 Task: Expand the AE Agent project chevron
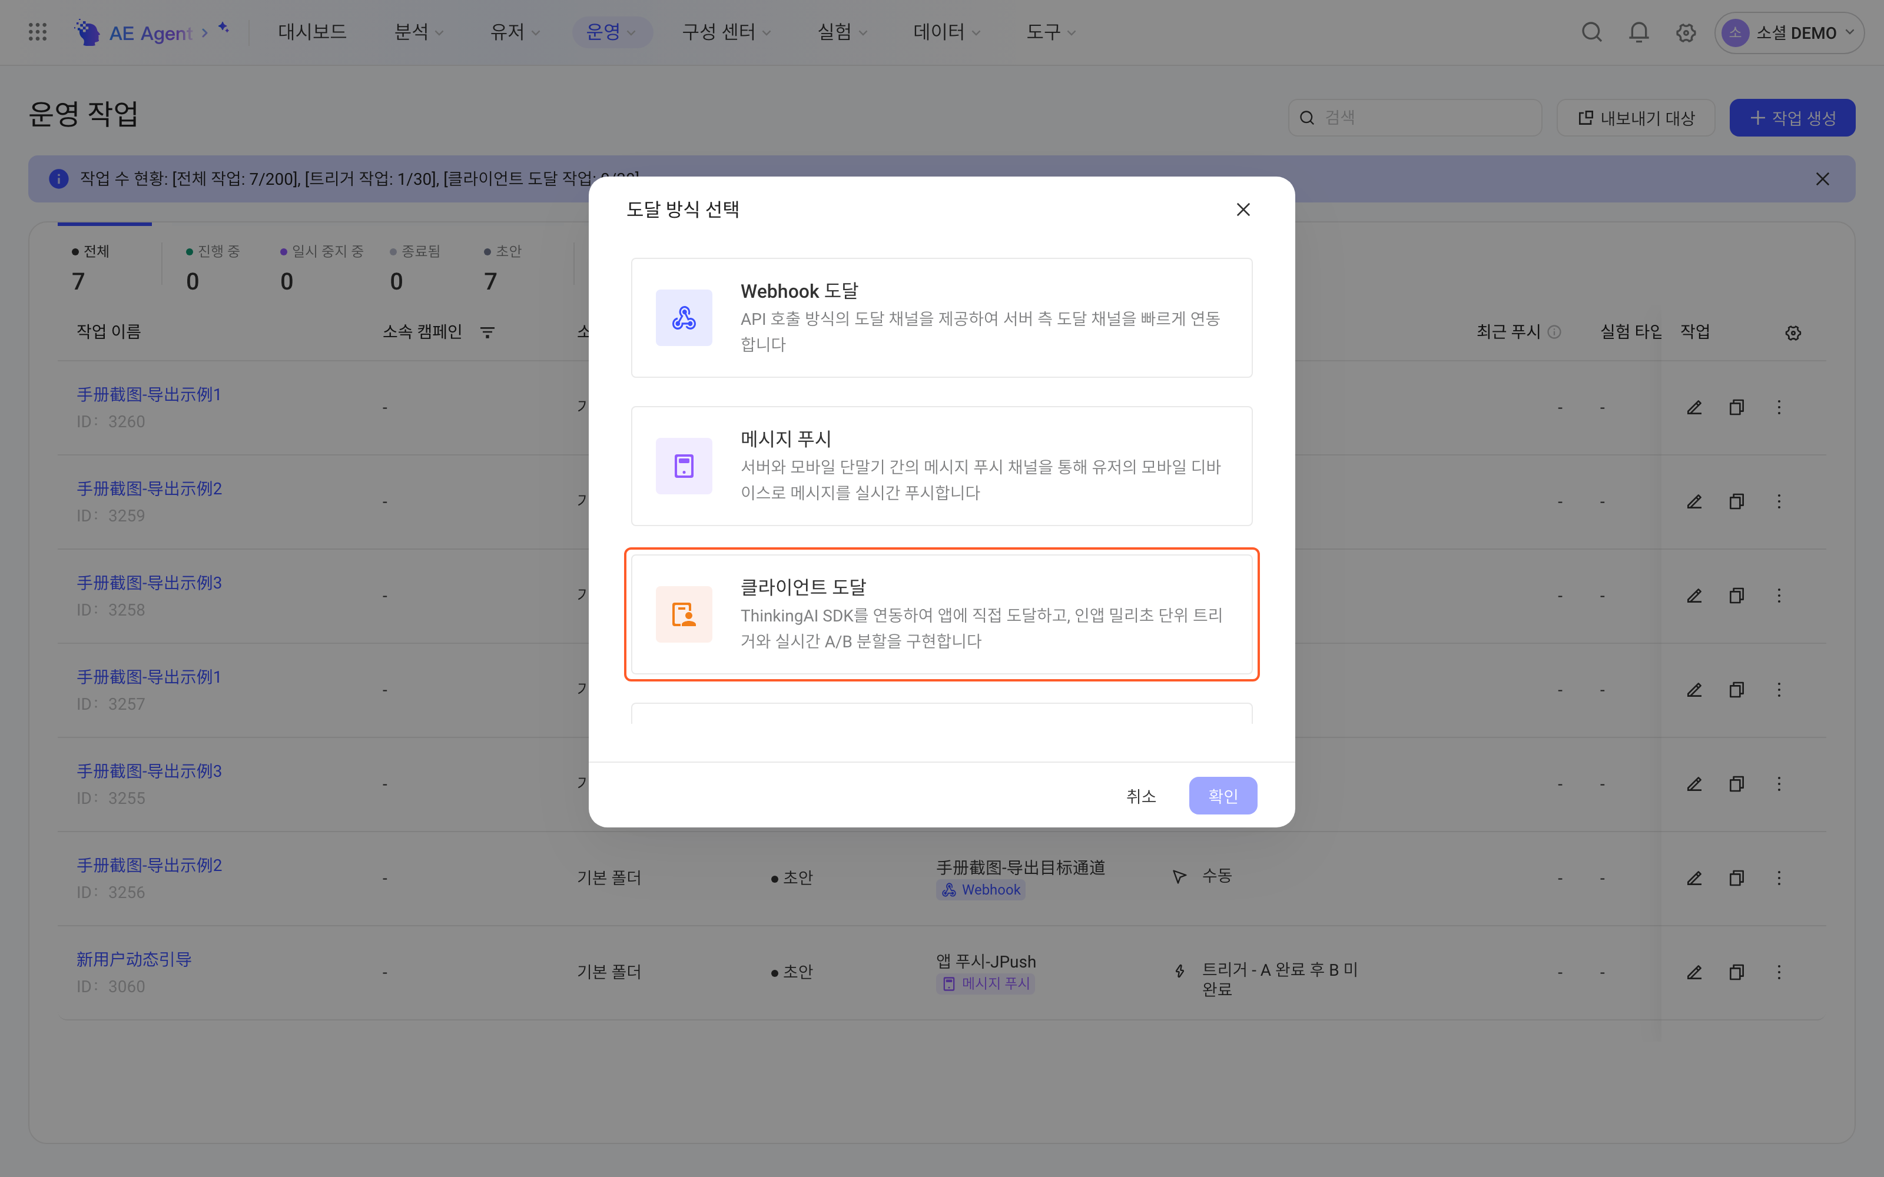[205, 33]
